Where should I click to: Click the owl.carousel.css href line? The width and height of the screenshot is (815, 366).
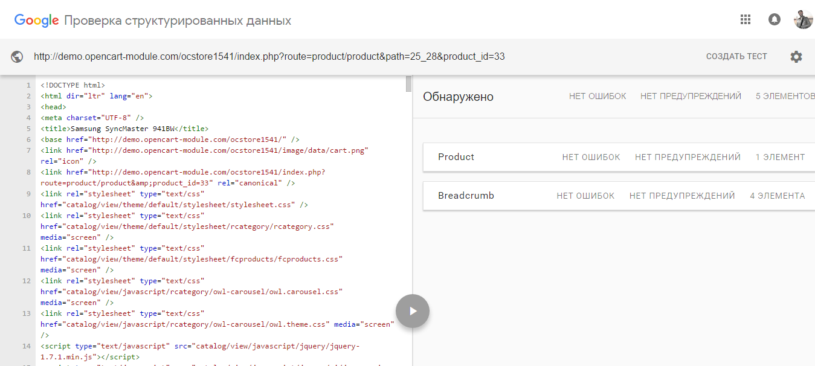click(192, 292)
